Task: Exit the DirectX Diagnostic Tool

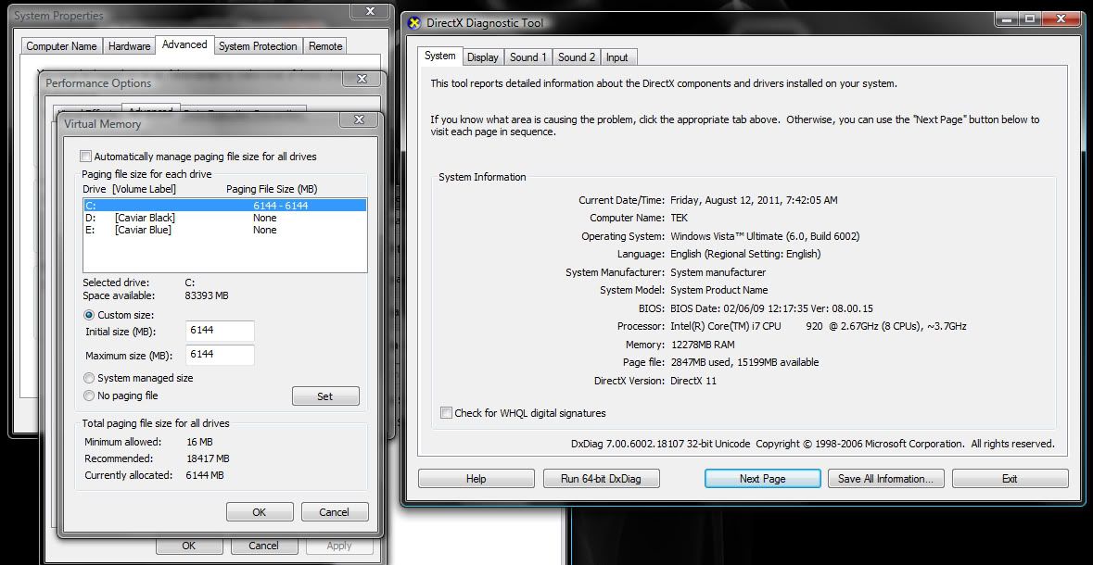Action: (1010, 479)
